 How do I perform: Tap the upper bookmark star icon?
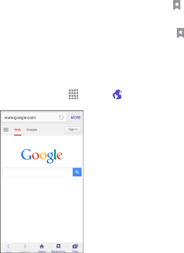pos(177,5)
